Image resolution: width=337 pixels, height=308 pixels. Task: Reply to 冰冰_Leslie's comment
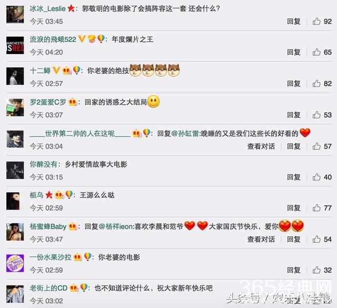294,21
